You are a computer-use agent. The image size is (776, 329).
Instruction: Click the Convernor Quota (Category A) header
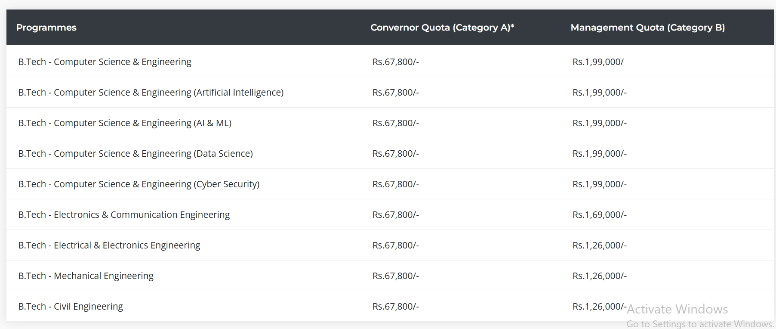(442, 28)
